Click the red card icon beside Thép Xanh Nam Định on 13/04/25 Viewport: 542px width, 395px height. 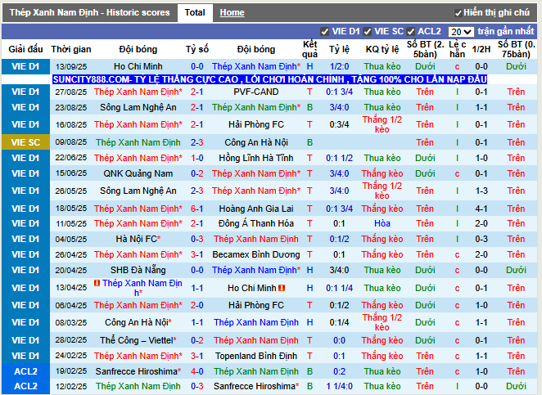click(97, 283)
